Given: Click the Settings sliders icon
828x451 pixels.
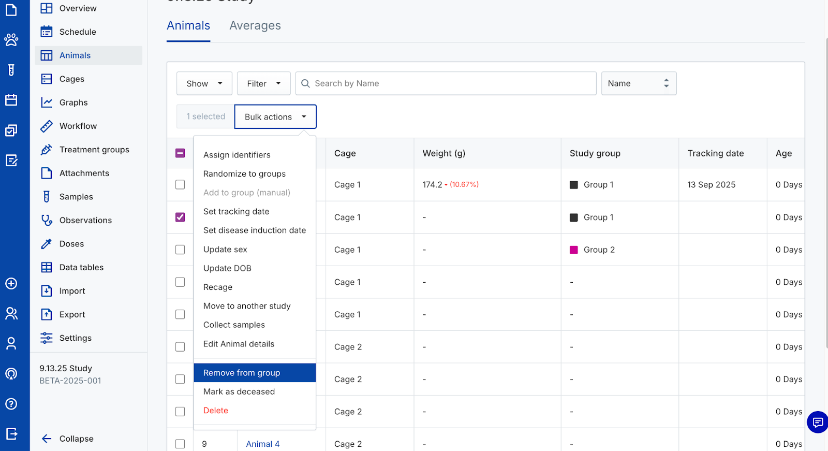Looking at the screenshot, I should click(x=47, y=338).
